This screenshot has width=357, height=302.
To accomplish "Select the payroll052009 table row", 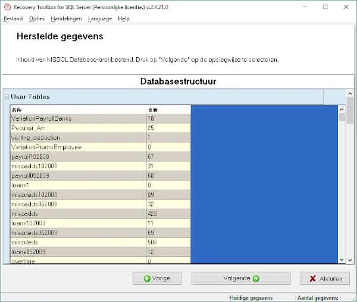I will coord(101,176).
